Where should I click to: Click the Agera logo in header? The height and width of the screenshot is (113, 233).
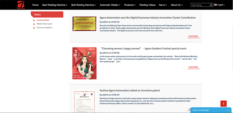pos(21,5)
